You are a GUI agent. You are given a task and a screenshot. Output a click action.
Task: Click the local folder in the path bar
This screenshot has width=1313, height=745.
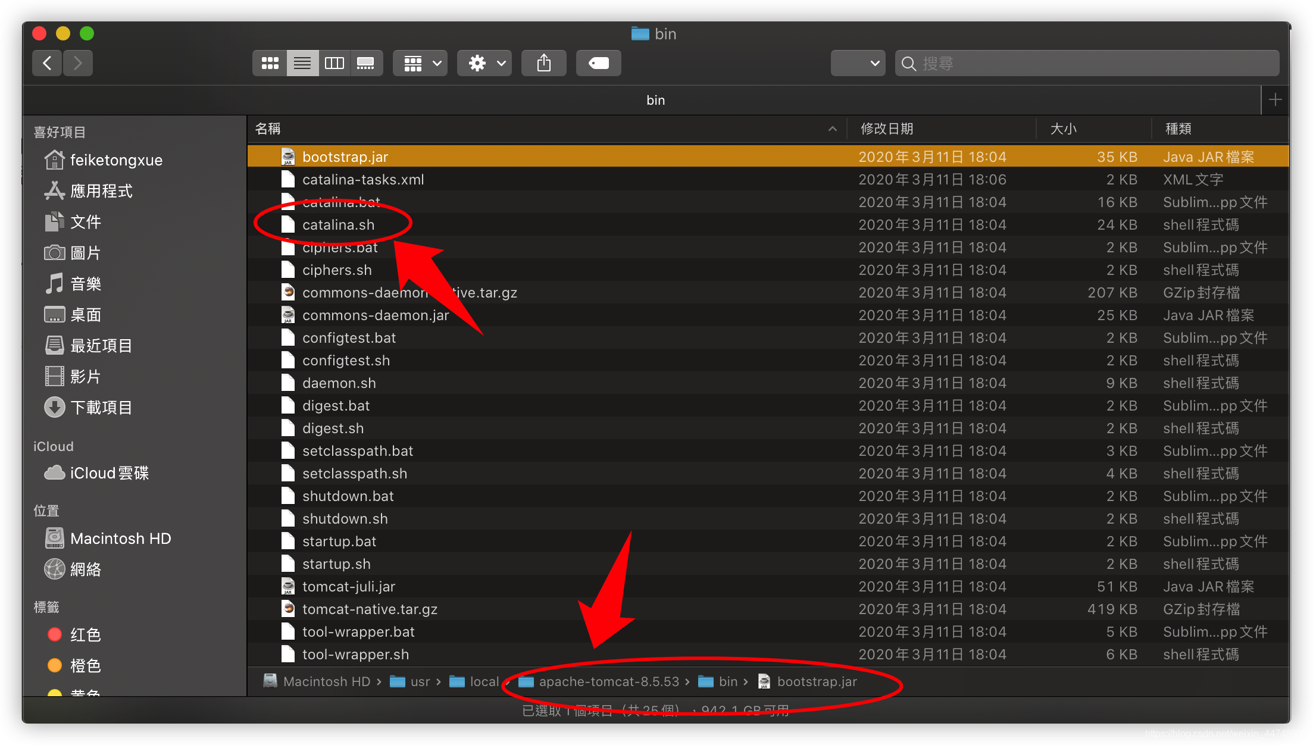click(474, 682)
